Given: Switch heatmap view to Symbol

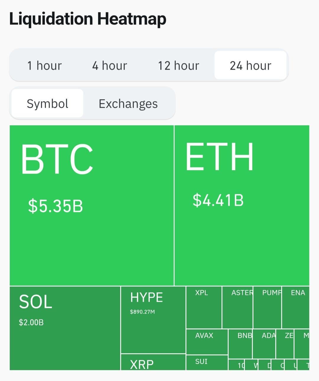Looking at the screenshot, I should click(x=48, y=103).
